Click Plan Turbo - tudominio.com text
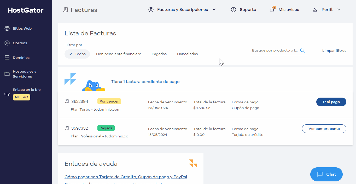The height and width of the screenshot is (184, 356). pyautogui.click(x=96, y=109)
